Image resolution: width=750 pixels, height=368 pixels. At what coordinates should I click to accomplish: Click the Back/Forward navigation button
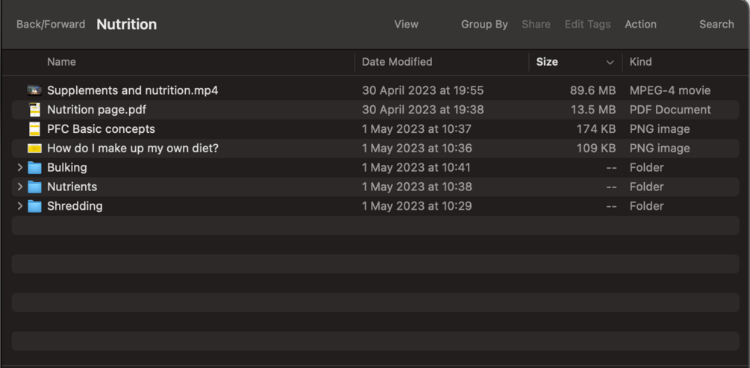tap(51, 25)
